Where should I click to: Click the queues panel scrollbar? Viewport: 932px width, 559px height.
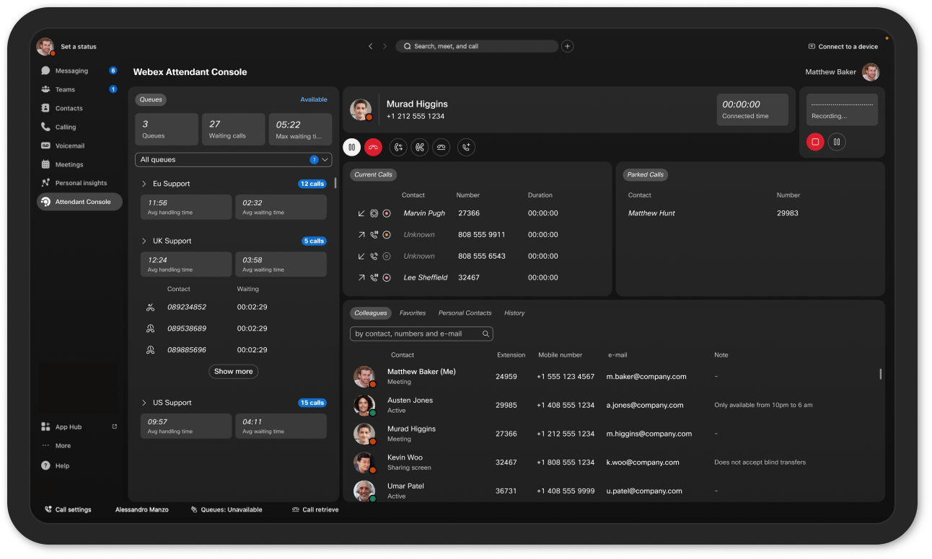[x=335, y=183]
